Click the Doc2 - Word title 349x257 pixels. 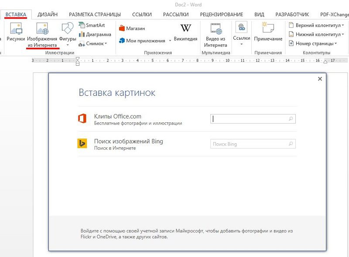pyautogui.click(x=188, y=5)
